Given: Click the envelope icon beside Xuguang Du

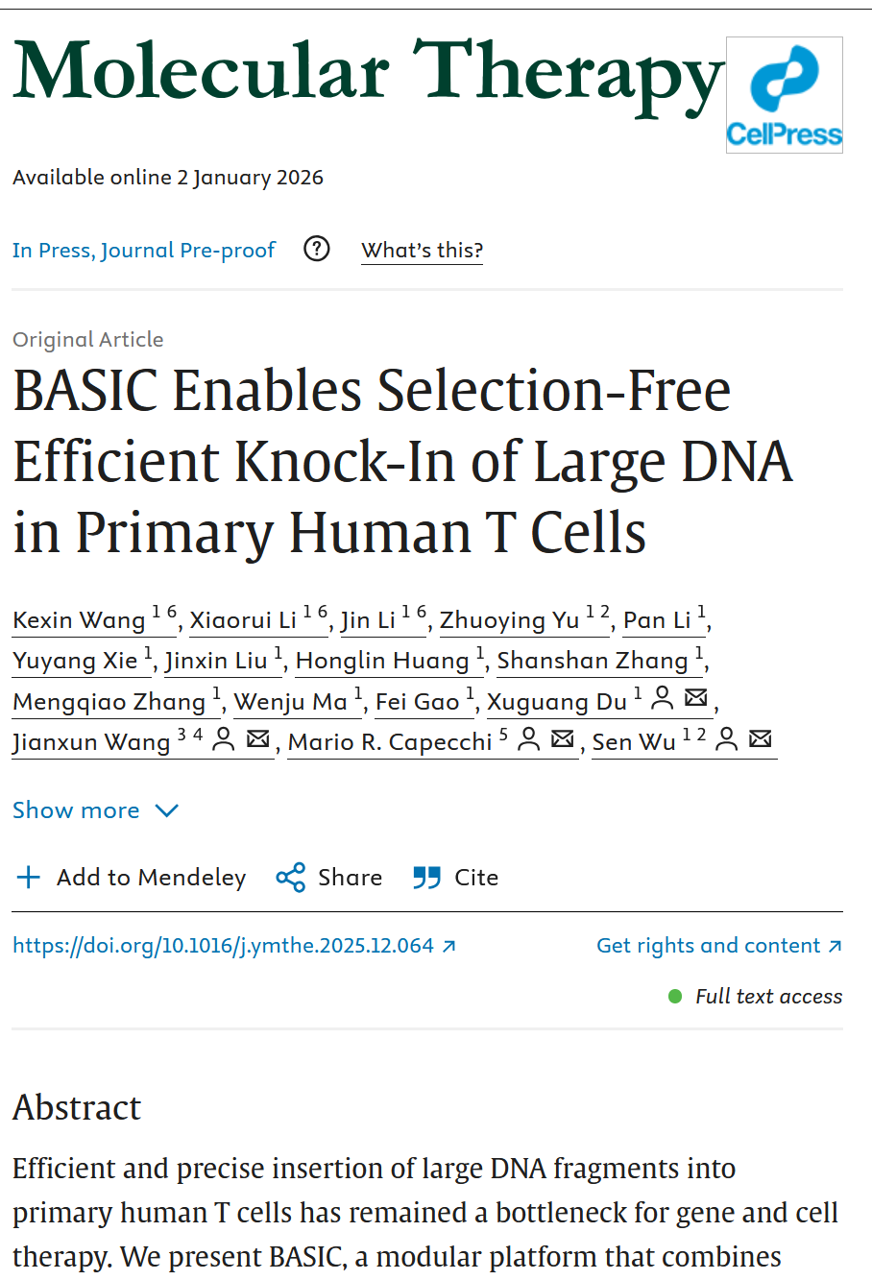Looking at the screenshot, I should (x=696, y=699).
